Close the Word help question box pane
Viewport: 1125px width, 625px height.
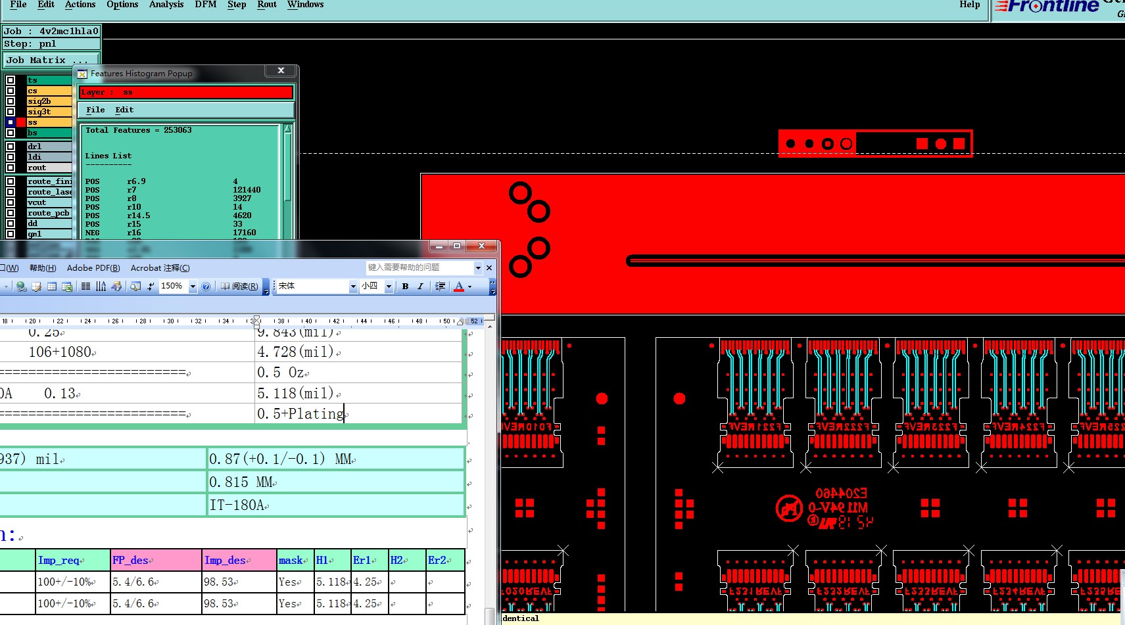pos(489,268)
